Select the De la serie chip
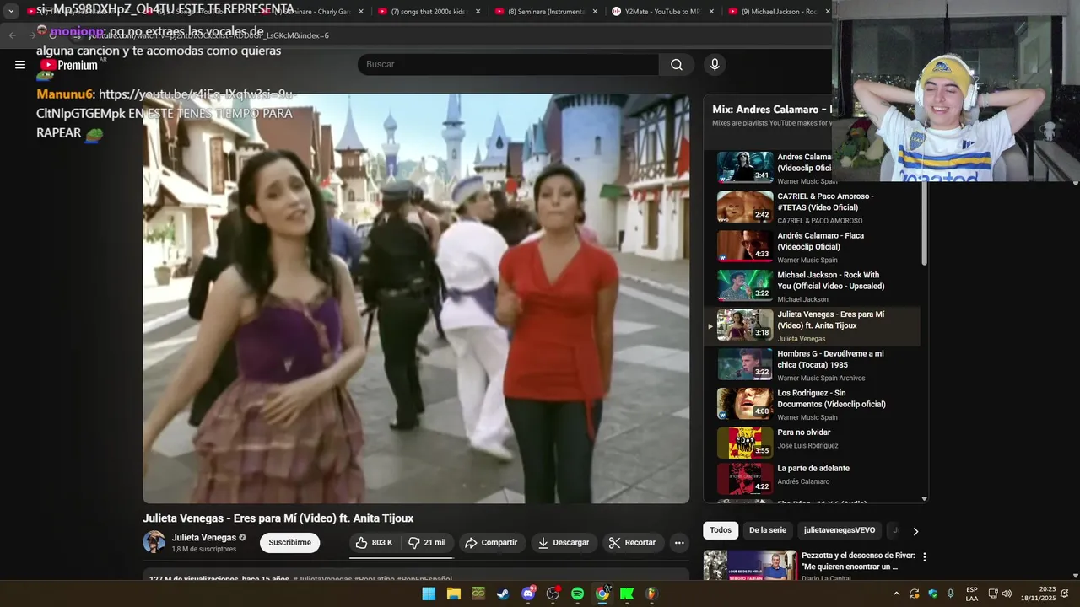 (768, 530)
